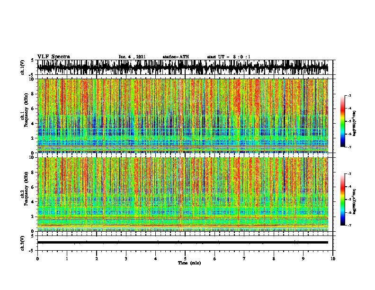Click the "5" tick on ch.1(V) axis
Image resolution: width=375 pixels, height=290 pixels.
pyautogui.click(x=33, y=61)
